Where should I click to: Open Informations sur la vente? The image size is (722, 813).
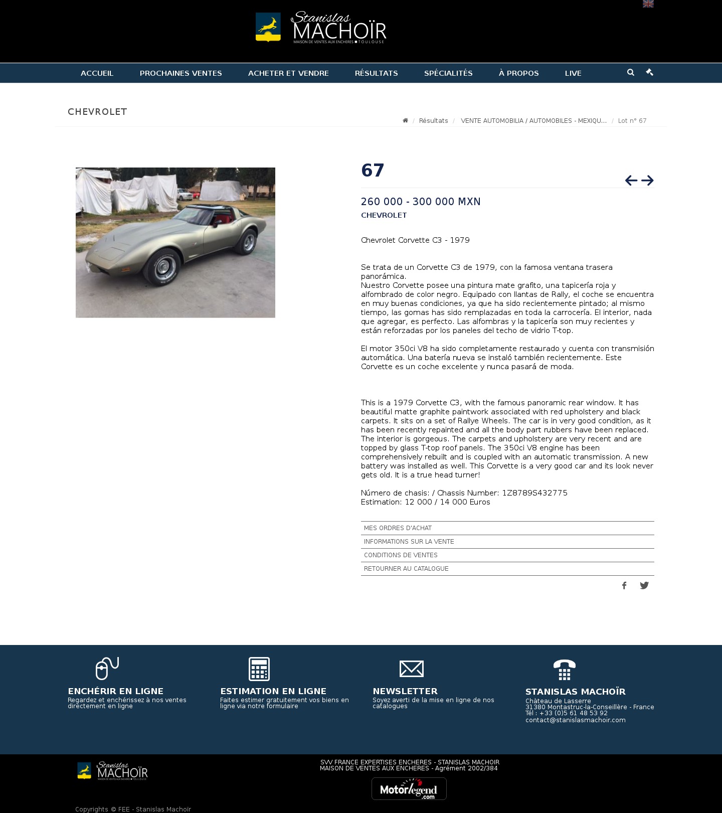(507, 542)
